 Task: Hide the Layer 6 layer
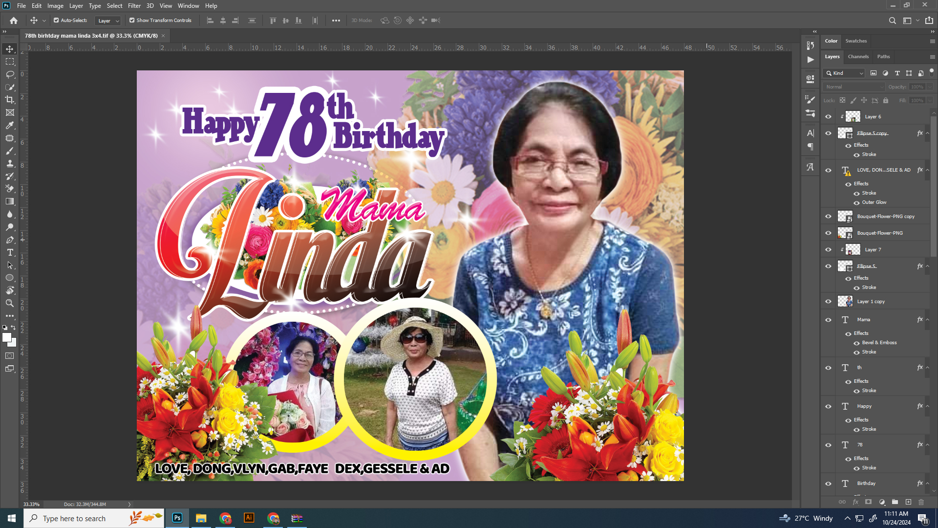828,117
